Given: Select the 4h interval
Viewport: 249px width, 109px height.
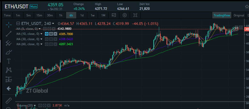Looking at the screenshot, I should click(x=71, y=15).
